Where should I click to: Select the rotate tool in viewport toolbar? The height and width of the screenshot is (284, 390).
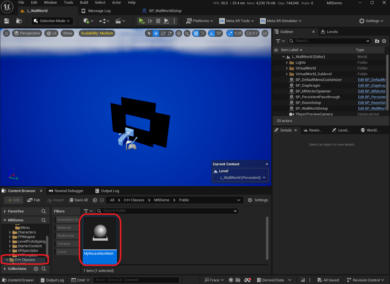pos(163,33)
